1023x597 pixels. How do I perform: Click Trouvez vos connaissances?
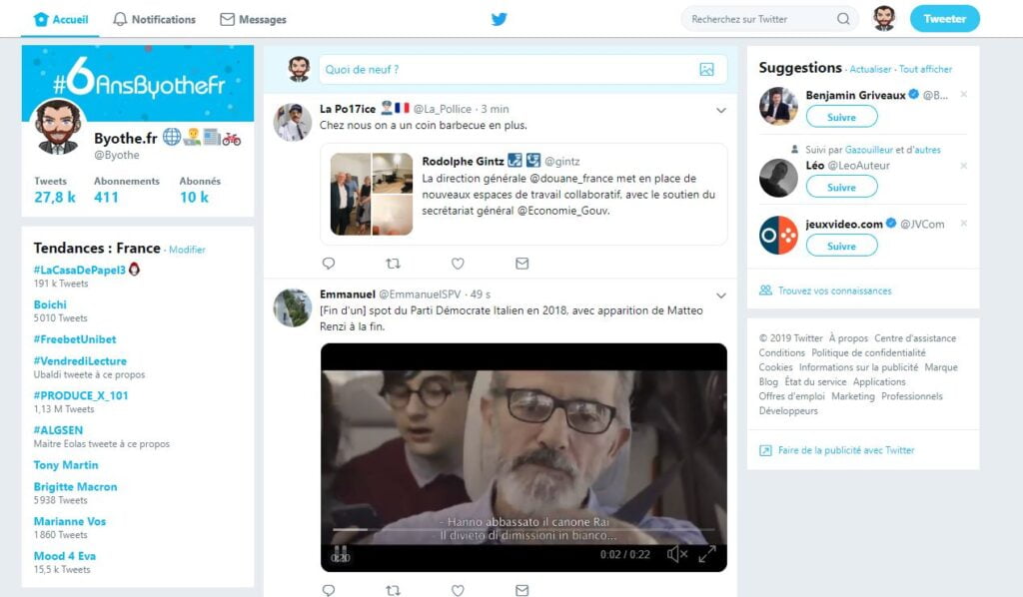[834, 291]
